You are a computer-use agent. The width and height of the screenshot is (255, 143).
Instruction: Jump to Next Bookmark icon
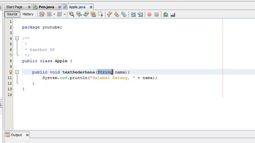pos(117,14)
